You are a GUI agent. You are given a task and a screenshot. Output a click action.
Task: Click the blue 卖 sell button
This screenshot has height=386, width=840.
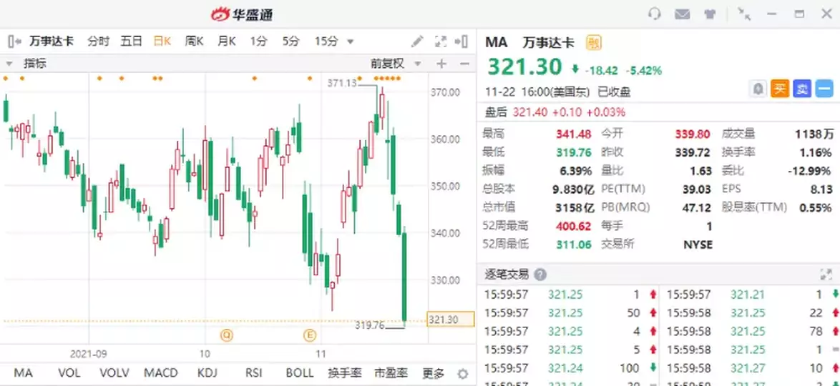[802, 89]
